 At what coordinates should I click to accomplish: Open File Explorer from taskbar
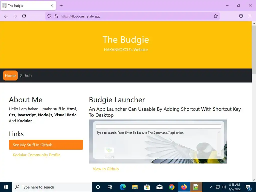pos(135,187)
